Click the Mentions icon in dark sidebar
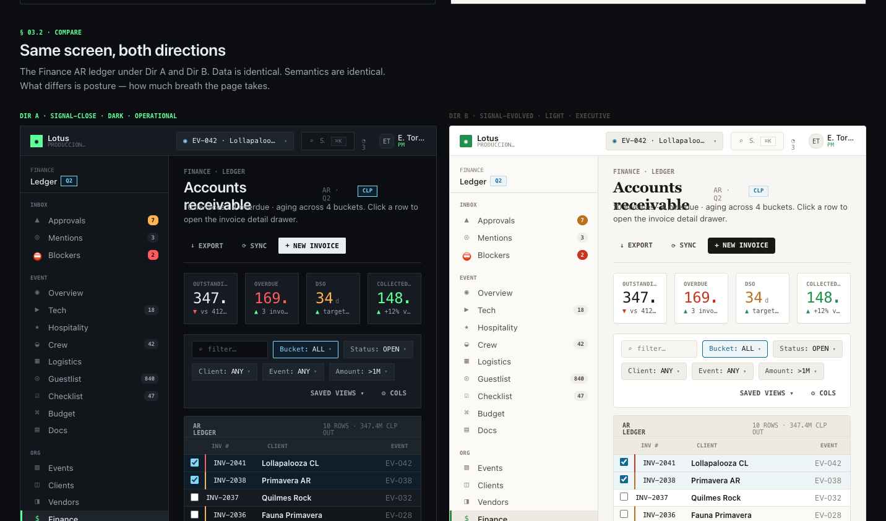Screen dimensions: 886x521 tap(37, 238)
